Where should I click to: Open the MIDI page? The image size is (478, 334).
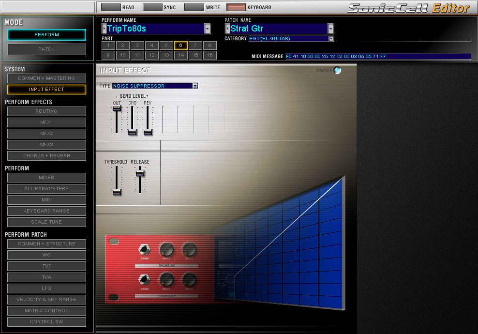[46, 200]
